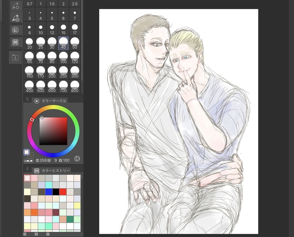The image size is (294, 237).
Task: Select the main drawing color pink swatch
Action: [x=26, y=152]
